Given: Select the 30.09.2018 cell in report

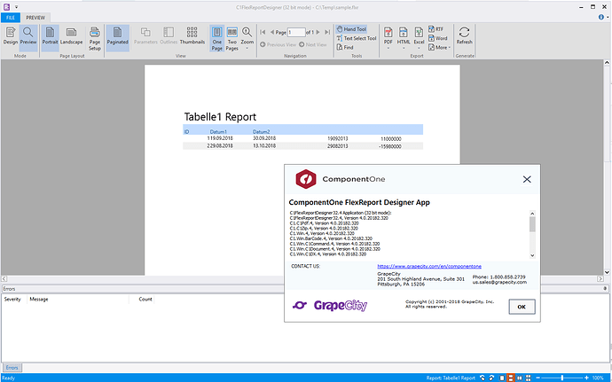Looking at the screenshot, I should tap(264, 138).
